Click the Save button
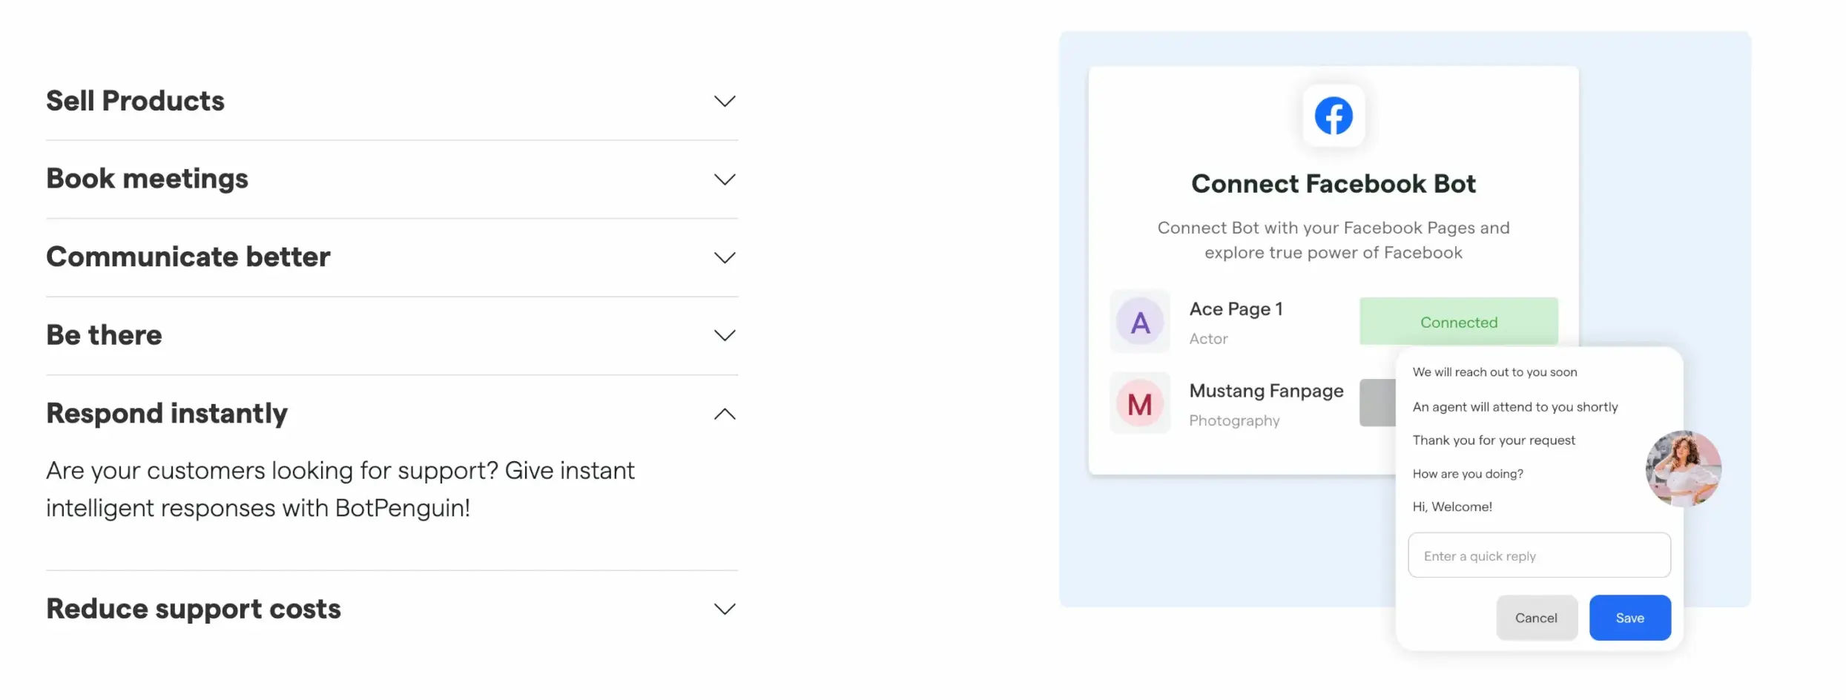 tap(1630, 618)
